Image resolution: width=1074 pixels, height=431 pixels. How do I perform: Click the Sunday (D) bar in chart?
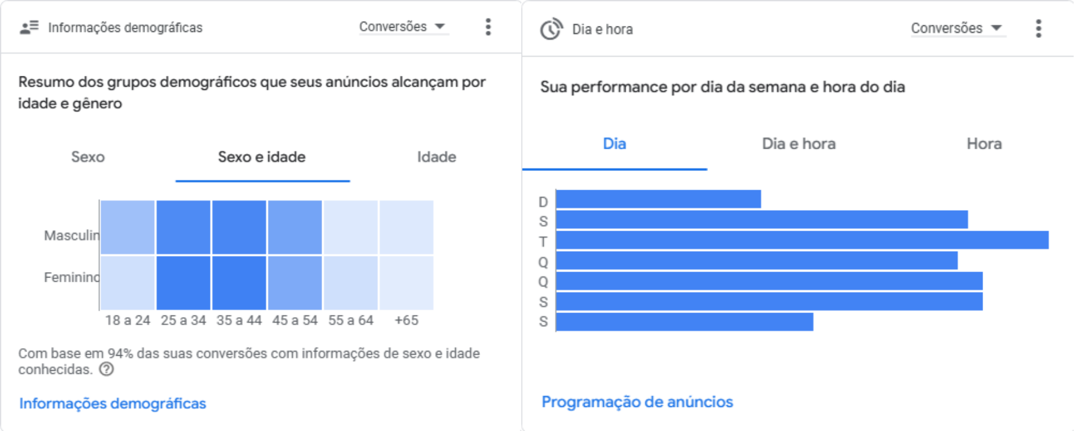coord(659,199)
